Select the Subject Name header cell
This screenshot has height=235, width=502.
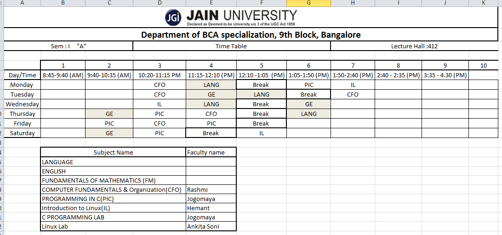114,152
